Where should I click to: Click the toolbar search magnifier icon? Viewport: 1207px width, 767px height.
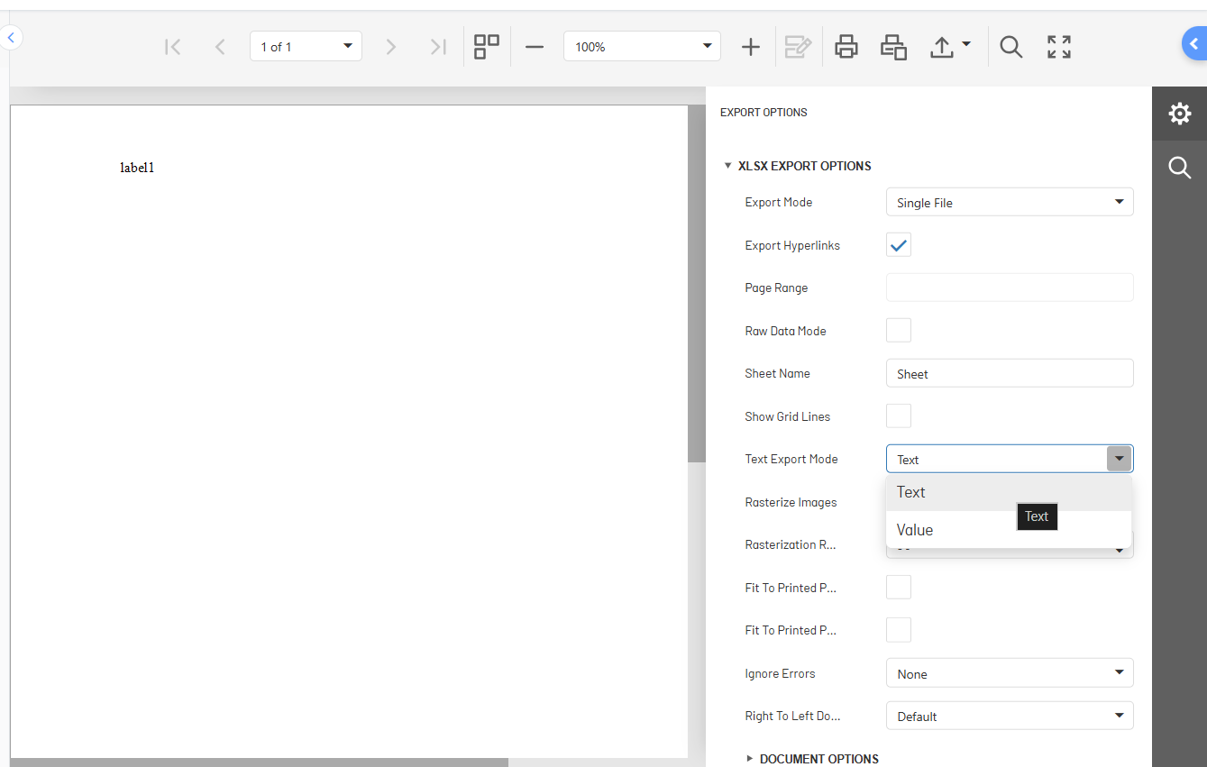1011,47
